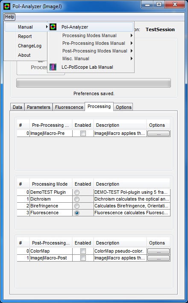Screen dimensions: 188x303
Task: Open options for ImagejMacro-Post
Action: (x=159, y=258)
